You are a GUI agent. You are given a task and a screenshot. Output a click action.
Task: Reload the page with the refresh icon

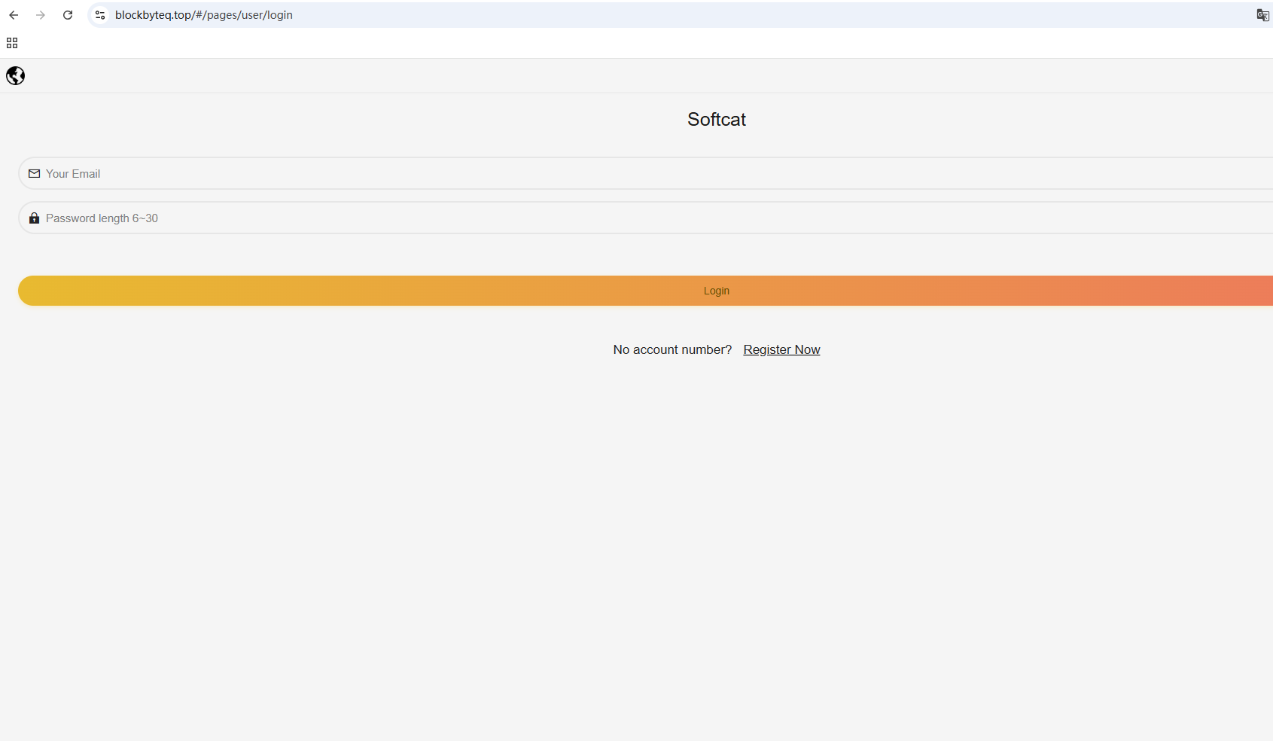(x=68, y=15)
